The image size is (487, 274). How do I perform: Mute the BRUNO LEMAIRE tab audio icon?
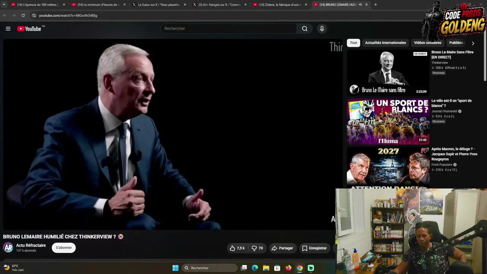click(360, 5)
